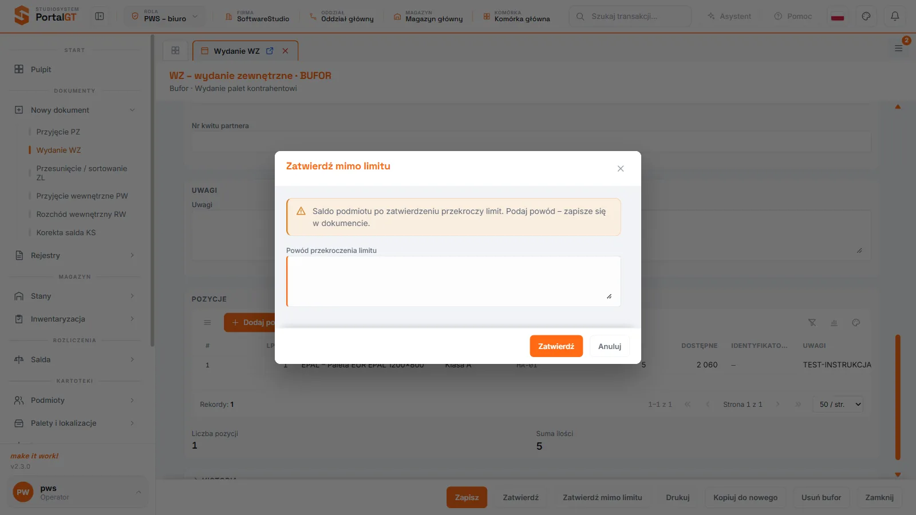The height and width of the screenshot is (515, 916).
Task: Expand the Rejestry menu
Action: point(74,255)
